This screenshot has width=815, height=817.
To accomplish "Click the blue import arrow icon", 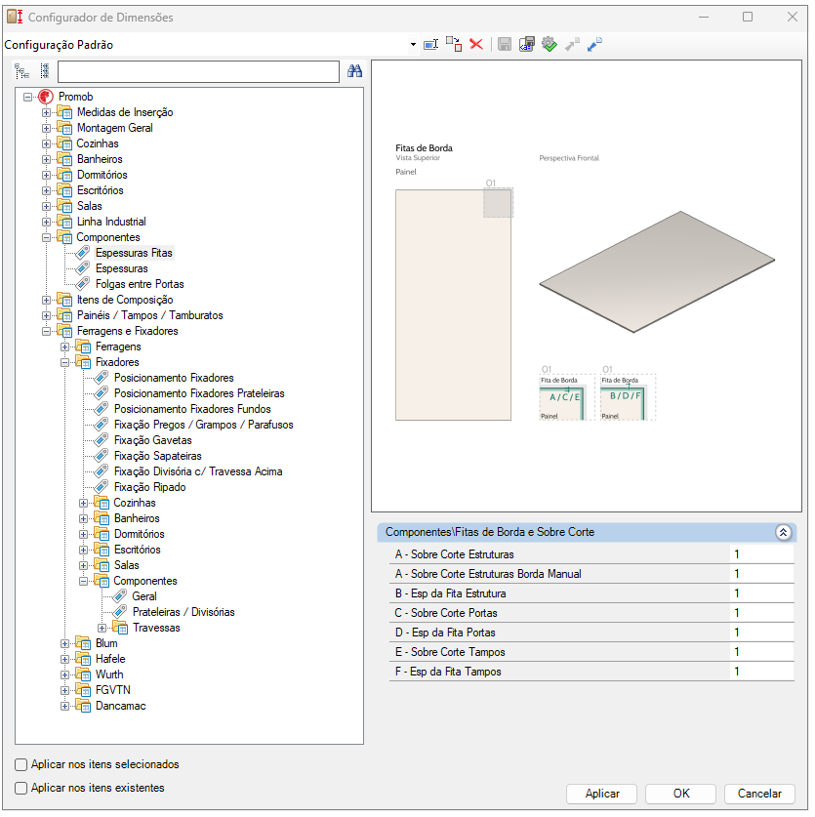I will [594, 45].
